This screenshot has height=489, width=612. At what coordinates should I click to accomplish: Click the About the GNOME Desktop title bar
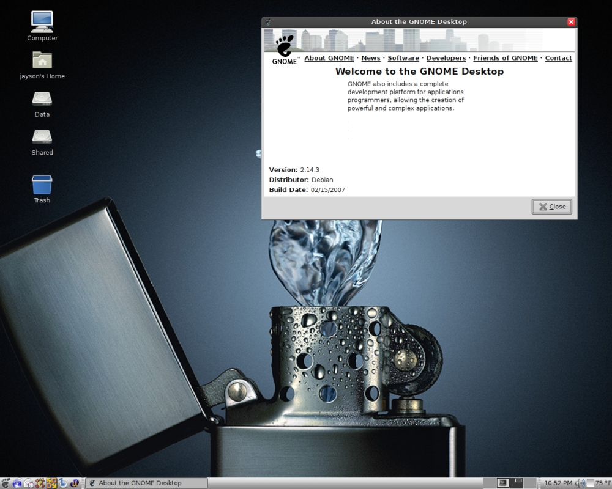point(419,22)
